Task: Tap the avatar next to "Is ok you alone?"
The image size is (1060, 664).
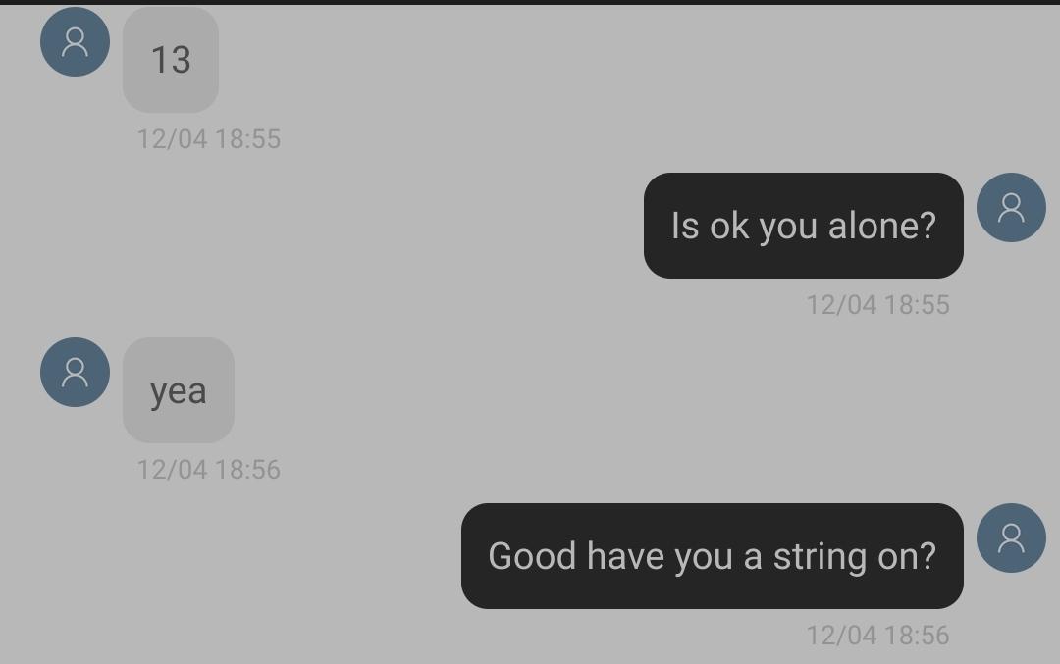Action: tap(1011, 207)
